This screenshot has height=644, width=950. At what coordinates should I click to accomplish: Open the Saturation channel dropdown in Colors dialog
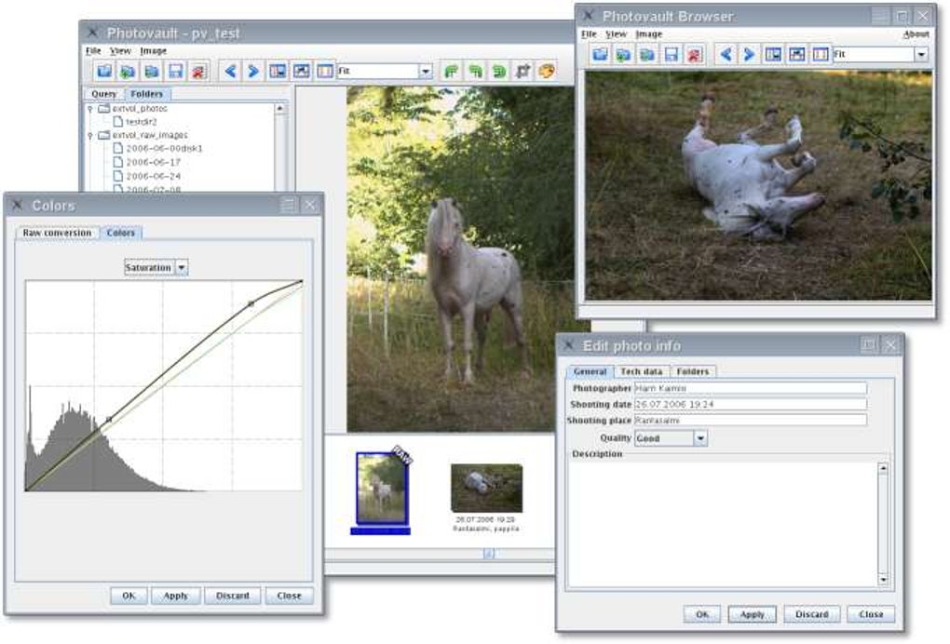182,267
